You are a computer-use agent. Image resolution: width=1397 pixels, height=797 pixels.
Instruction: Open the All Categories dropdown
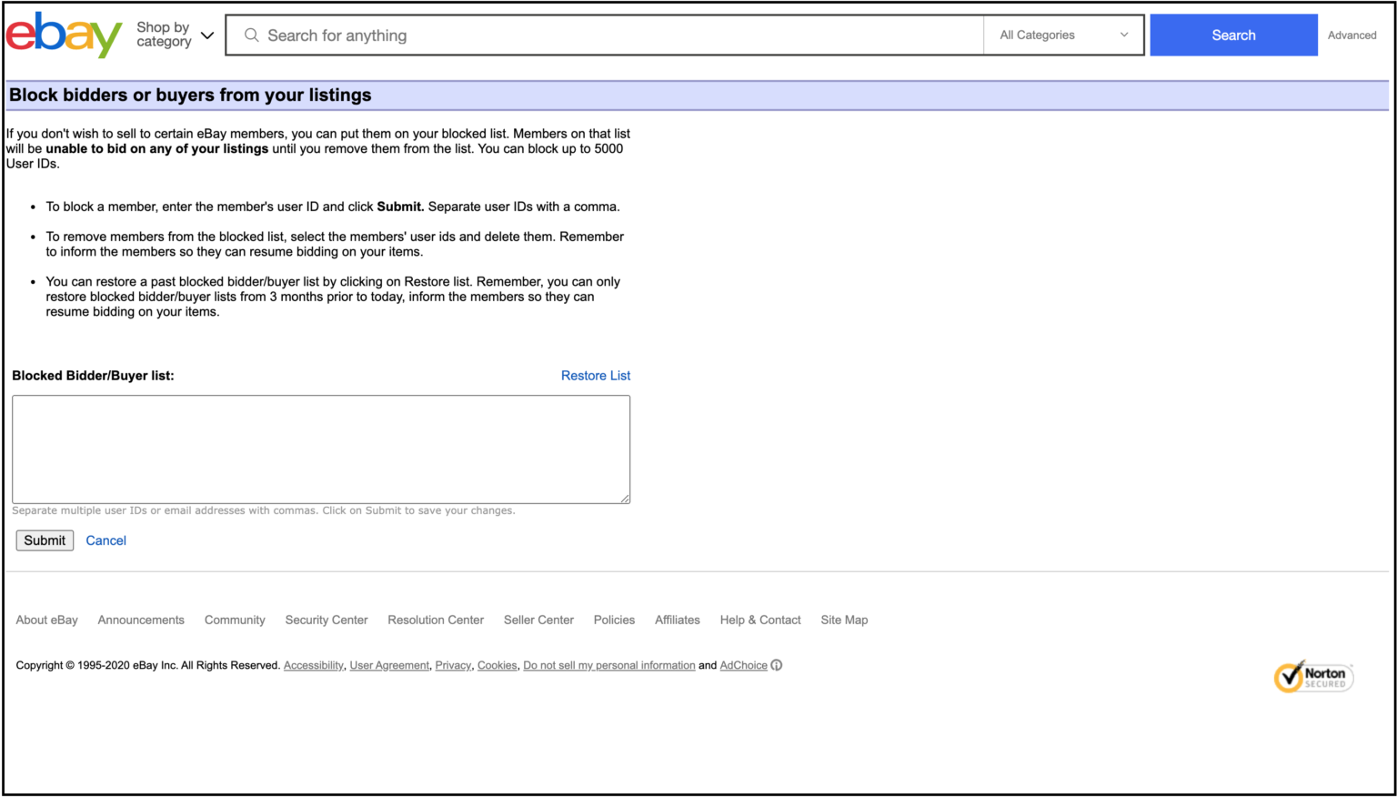1062,35
